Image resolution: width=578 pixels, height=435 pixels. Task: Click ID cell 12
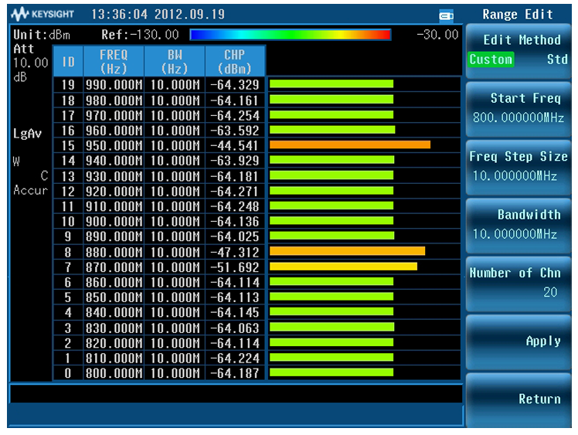(68, 192)
